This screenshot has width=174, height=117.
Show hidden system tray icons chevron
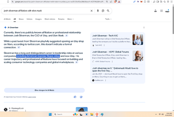pyautogui.click(x=156, y=114)
